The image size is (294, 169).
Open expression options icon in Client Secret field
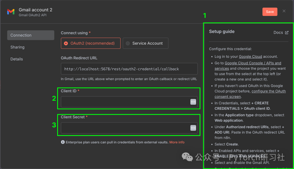[193, 128]
